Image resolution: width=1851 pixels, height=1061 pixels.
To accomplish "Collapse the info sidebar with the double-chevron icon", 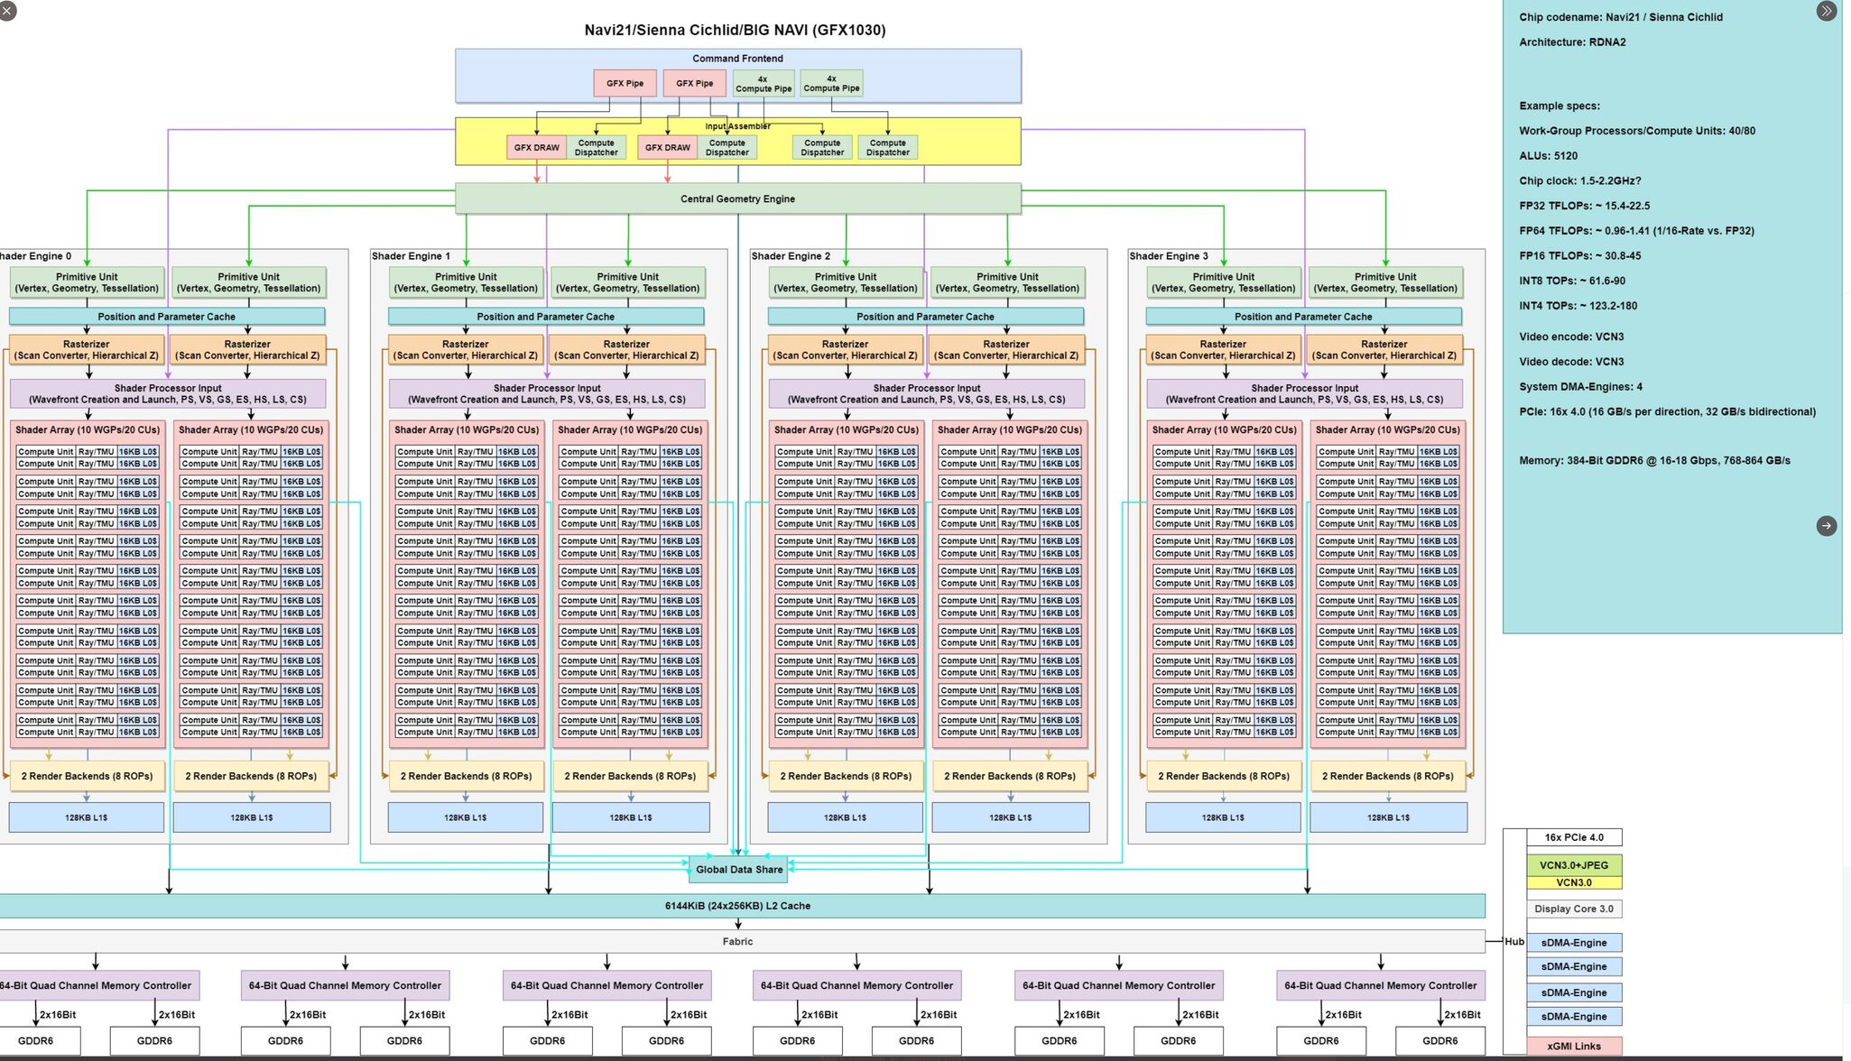I will pos(1827,11).
